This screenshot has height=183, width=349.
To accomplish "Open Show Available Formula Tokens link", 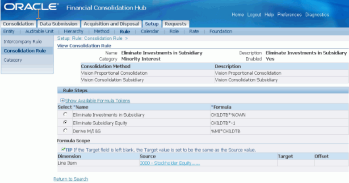I will 97,101.
